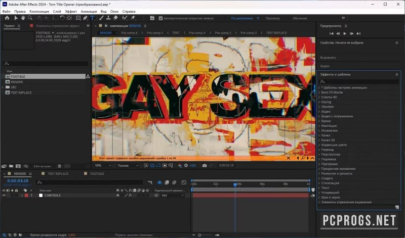Select the Rotation tool in the toolbar
Screen dimensions: 405x238
point(62,18)
